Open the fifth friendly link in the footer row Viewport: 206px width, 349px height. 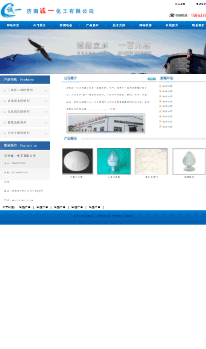[94, 207]
